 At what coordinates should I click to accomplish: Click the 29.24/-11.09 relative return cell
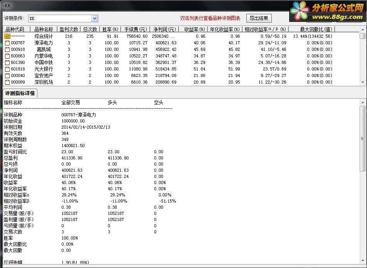tap(272, 43)
